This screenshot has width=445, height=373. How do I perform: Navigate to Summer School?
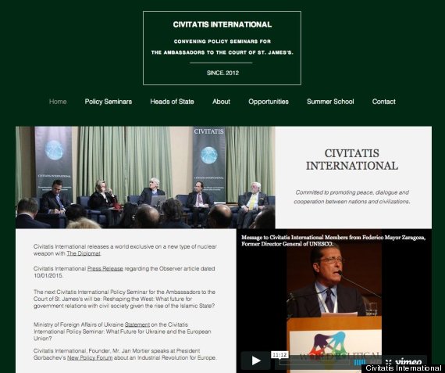tap(330, 102)
